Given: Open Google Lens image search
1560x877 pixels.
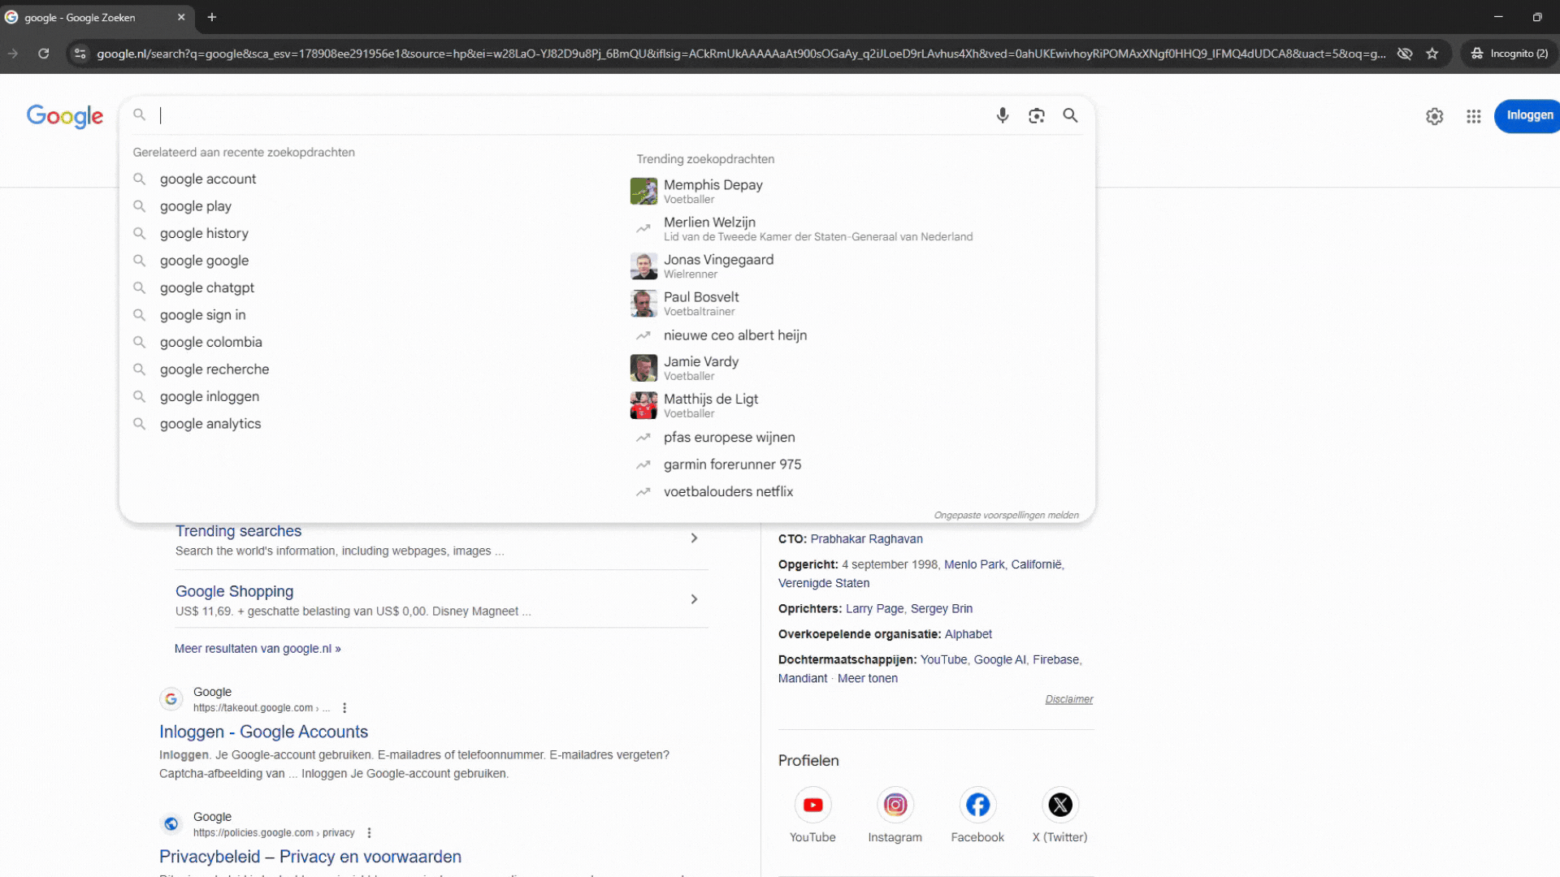Looking at the screenshot, I should (1037, 115).
